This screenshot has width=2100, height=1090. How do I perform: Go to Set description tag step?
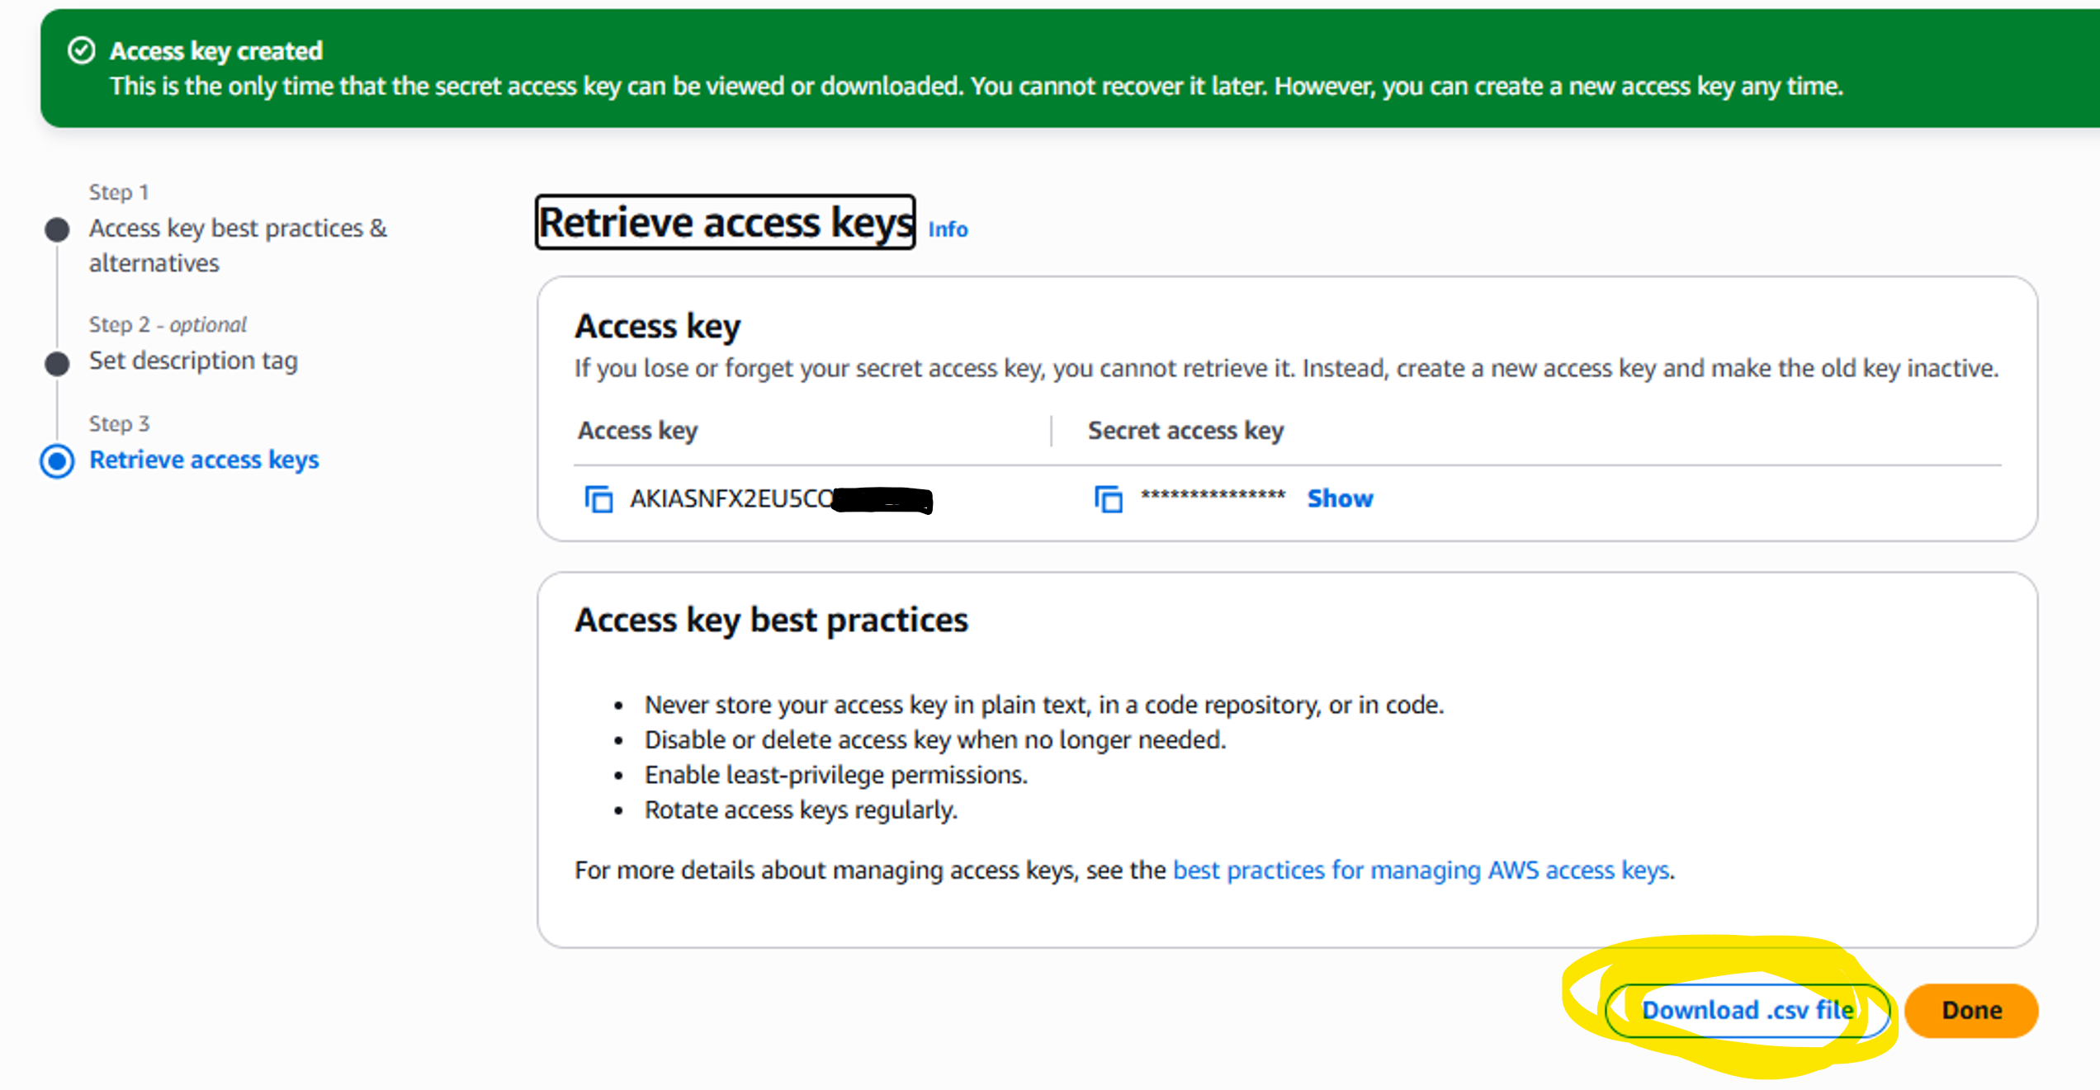pyautogui.click(x=193, y=361)
